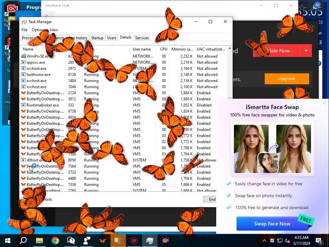Click the memory value 2,232 K
The height and width of the screenshot is (247, 329).
pyautogui.click(x=186, y=56)
